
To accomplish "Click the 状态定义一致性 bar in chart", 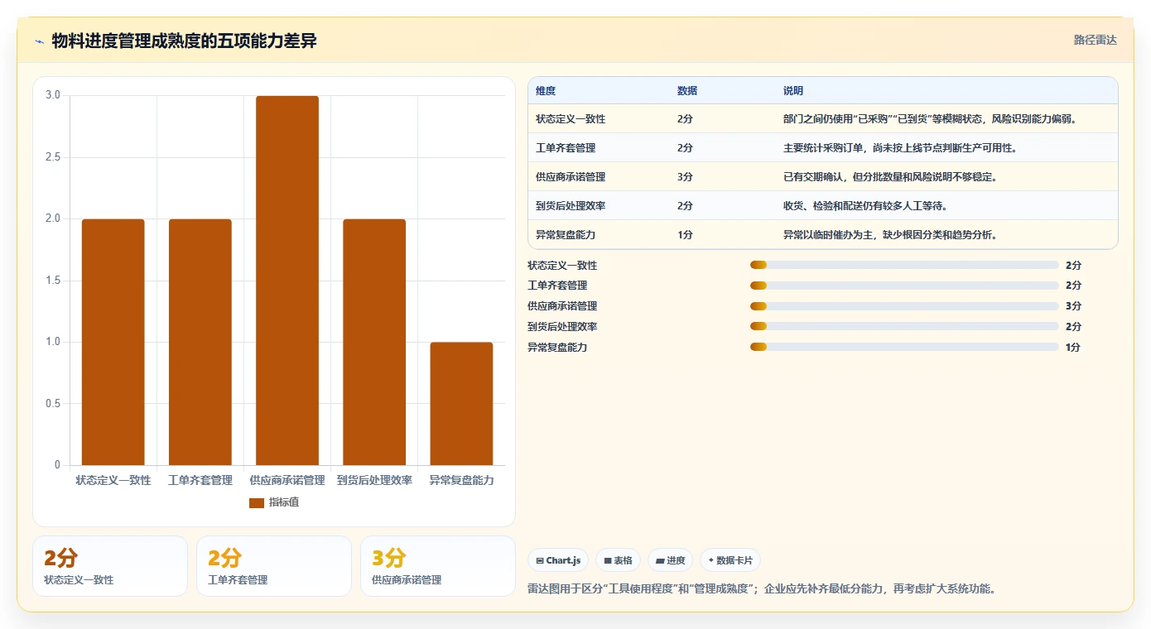I will coord(113,342).
